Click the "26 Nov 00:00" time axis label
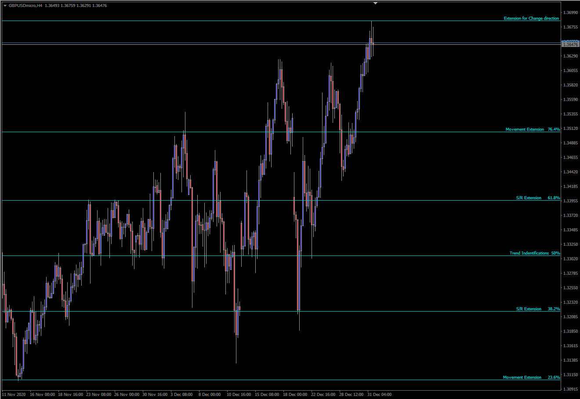This screenshot has height=399, width=580. tap(127, 395)
